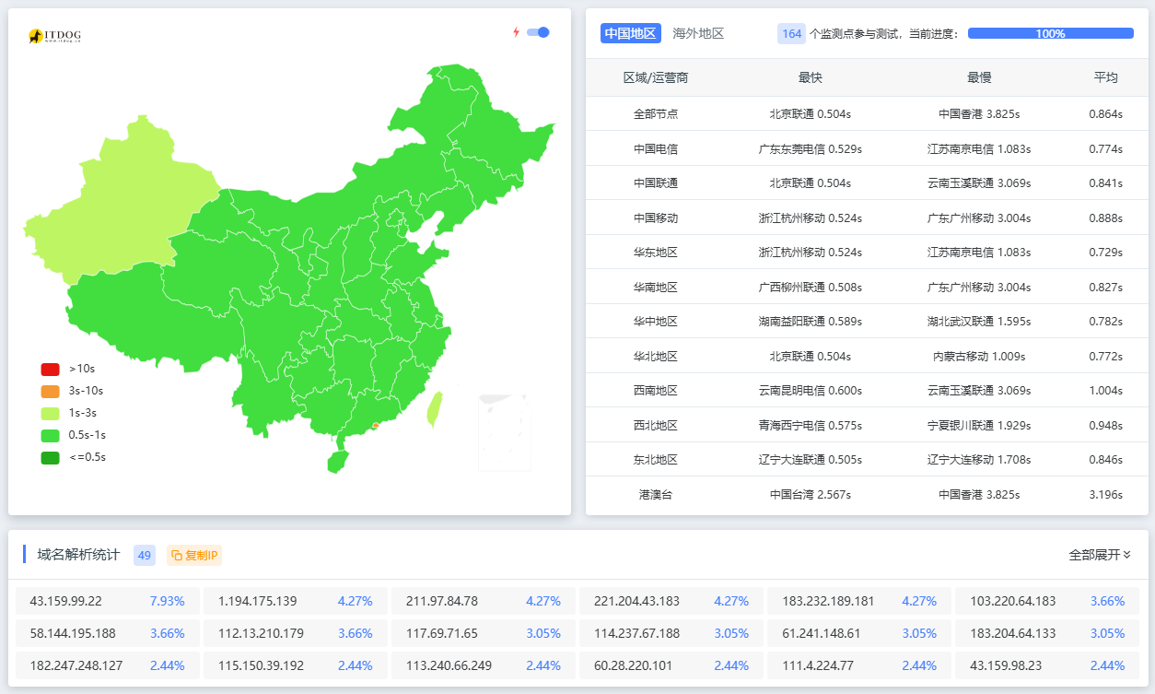The height and width of the screenshot is (694, 1155).
Task: Expand the 43.159.99.22 IP entry
Action: tap(108, 601)
